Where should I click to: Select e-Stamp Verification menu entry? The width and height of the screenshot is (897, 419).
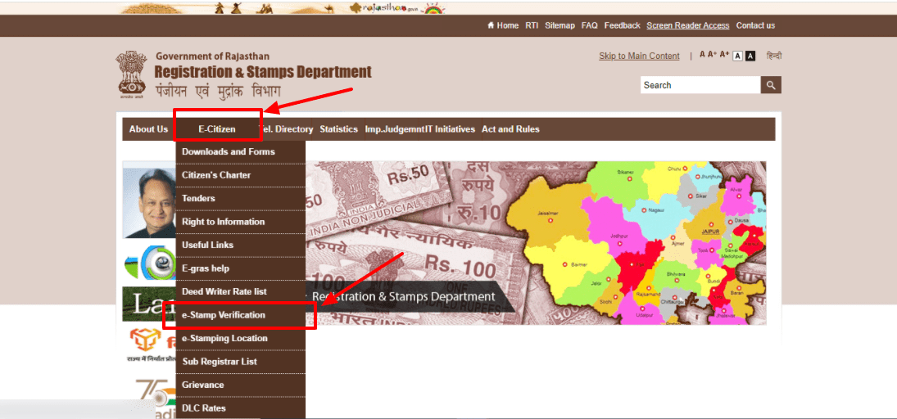tap(240, 315)
